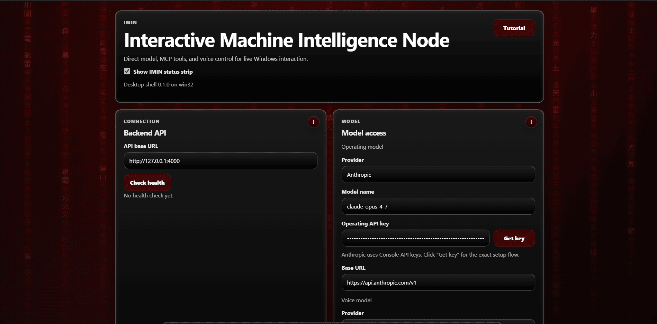Edit the Base URL field api.anthropic.com
The width and height of the screenshot is (657, 324).
[x=438, y=283]
